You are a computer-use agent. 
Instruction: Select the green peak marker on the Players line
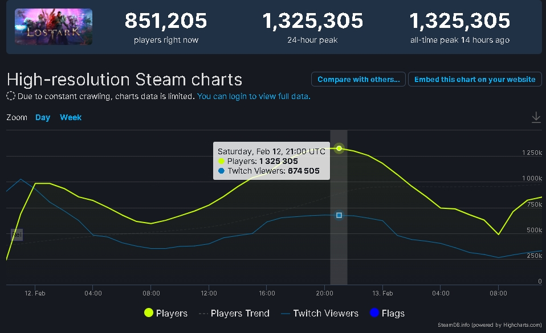pyautogui.click(x=339, y=149)
